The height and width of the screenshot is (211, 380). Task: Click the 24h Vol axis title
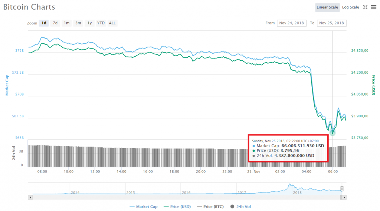14,153
